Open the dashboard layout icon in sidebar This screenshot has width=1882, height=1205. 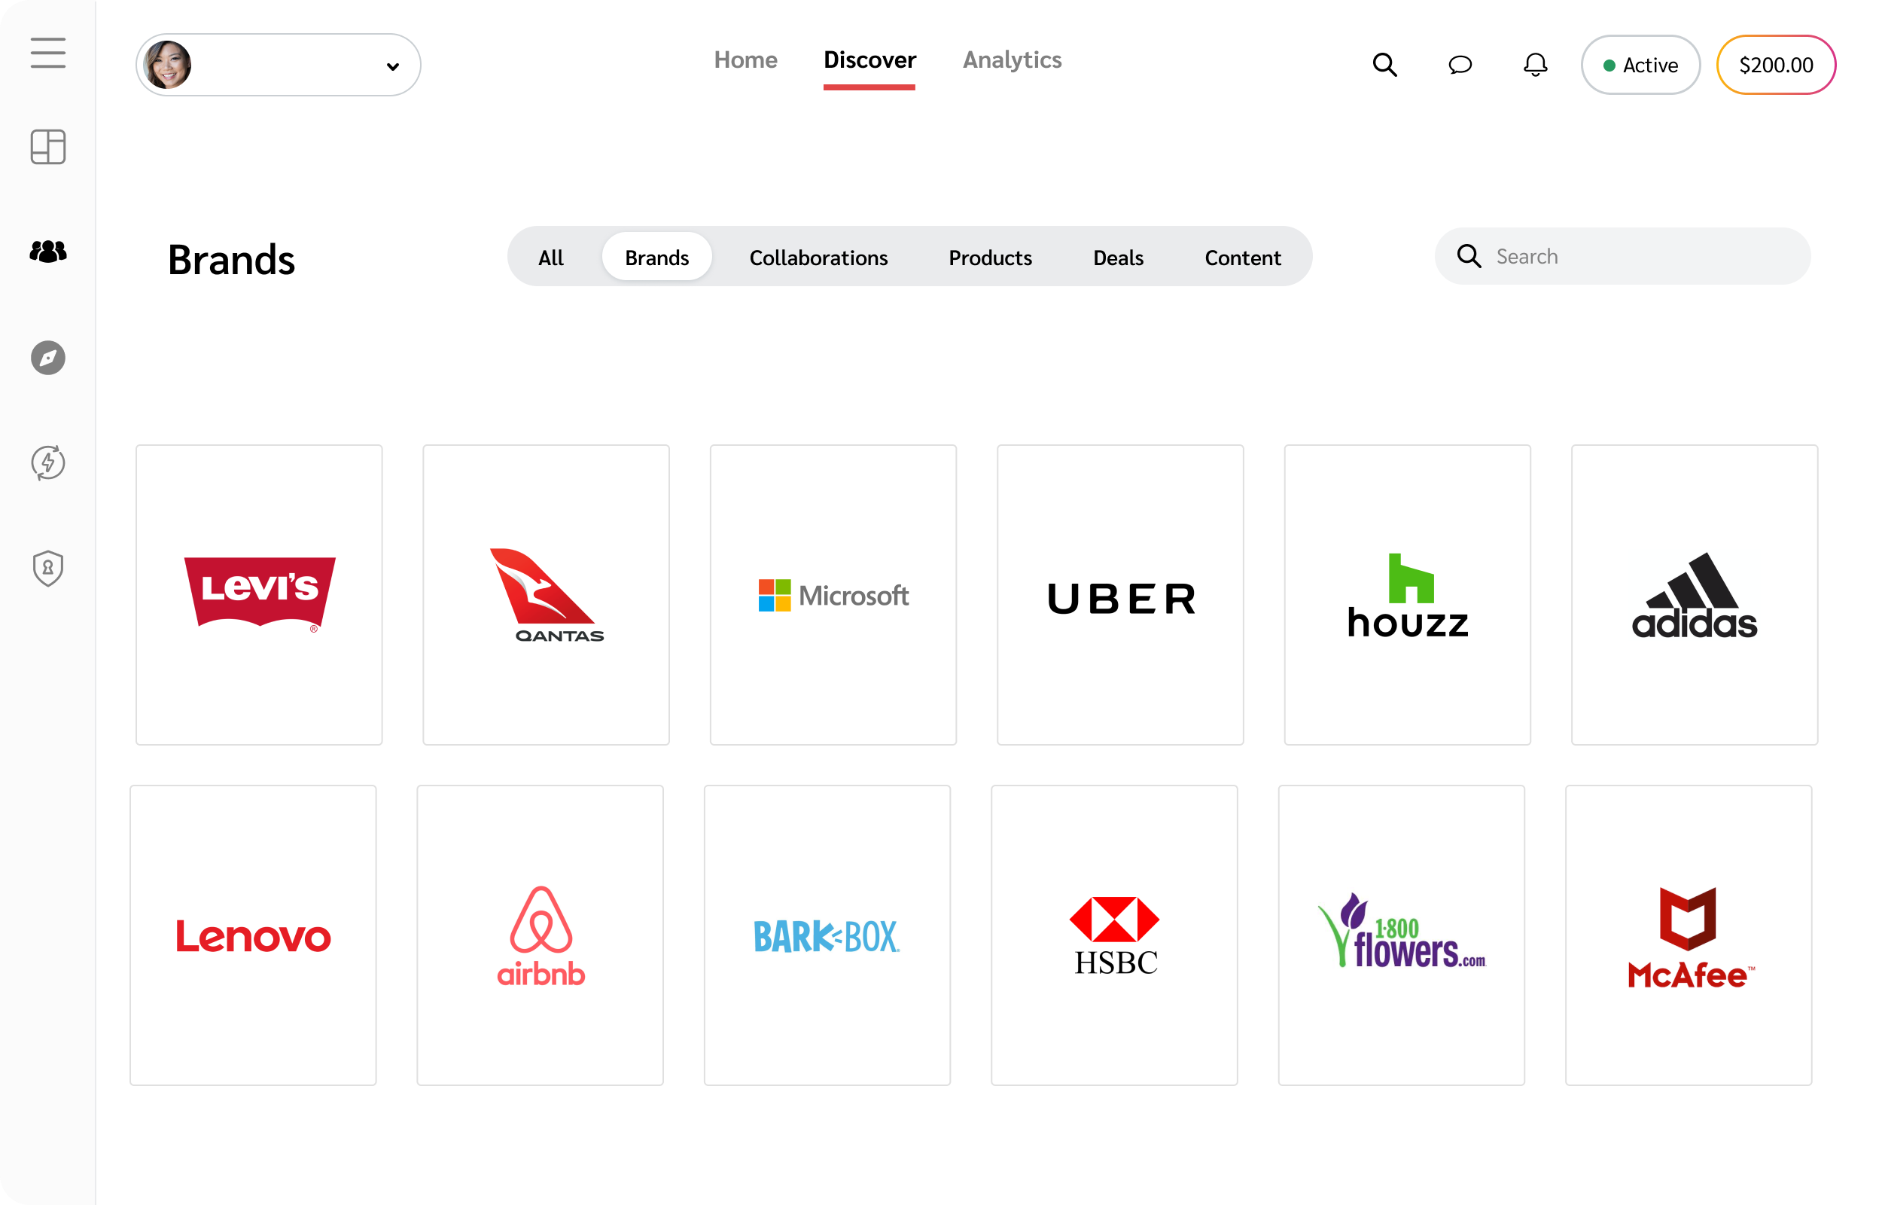pyautogui.click(x=47, y=147)
